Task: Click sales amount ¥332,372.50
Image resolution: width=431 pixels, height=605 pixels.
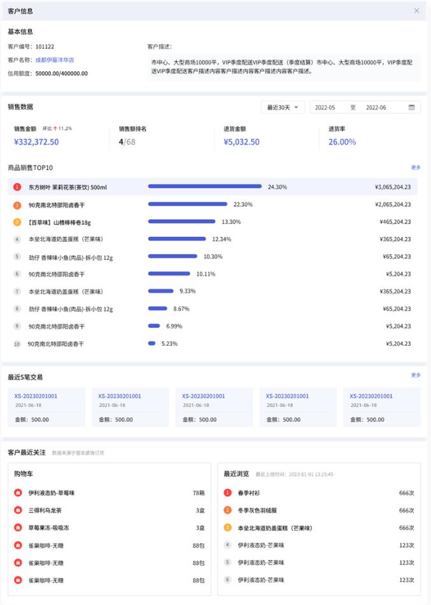Action: point(36,142)
